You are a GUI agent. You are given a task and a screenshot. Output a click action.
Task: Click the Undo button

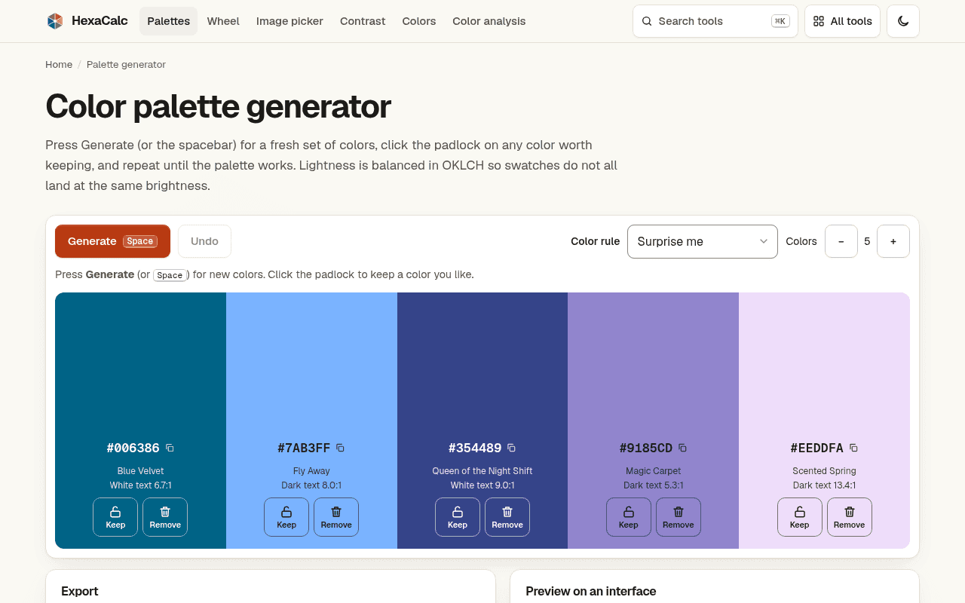click(204, 241)
